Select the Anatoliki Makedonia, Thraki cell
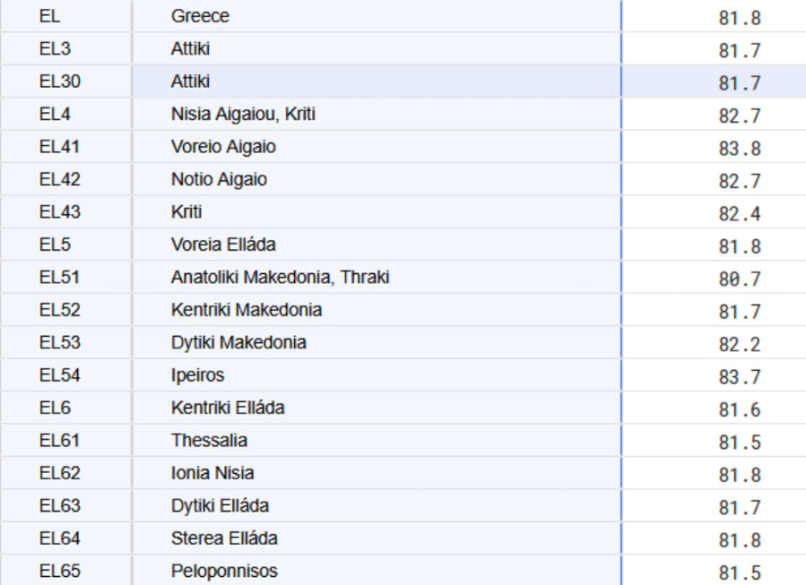 click(x=280, y=277)
